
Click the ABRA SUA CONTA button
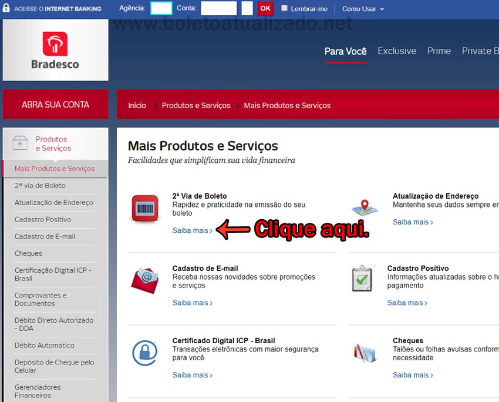(55, 104)
